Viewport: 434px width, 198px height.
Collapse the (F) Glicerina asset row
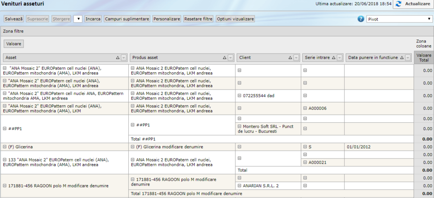pos(5,146)
